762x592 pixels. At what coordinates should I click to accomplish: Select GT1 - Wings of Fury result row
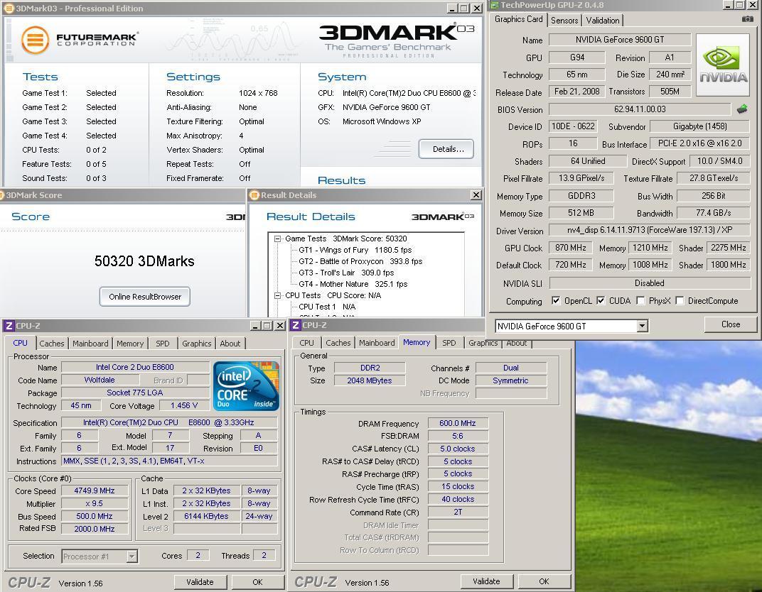pos(355,250)
